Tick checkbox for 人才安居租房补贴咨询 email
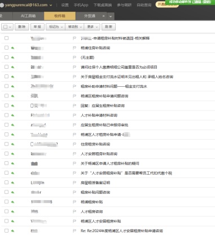Screen dimensions: 215x235 pos(6,154)
